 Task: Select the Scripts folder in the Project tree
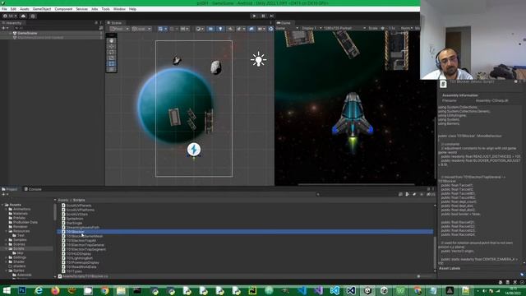tap(18, 248)
